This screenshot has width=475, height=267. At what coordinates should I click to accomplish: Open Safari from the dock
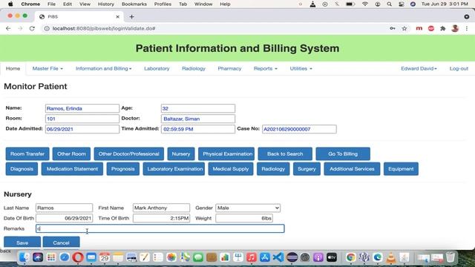coord(65,257)
